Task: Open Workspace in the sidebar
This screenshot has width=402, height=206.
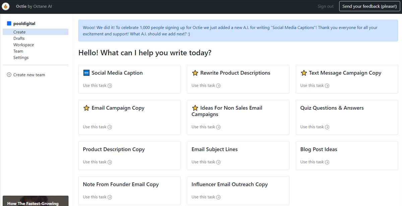Action: coord(23,45)
